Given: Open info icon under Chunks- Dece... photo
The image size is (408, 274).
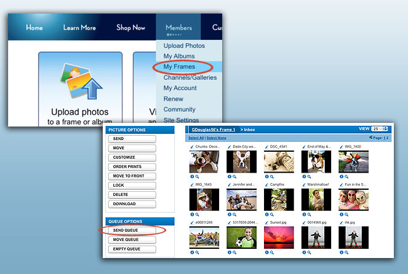Looking at the screenshot, I should pyautogui.click(x=192, y=176).
